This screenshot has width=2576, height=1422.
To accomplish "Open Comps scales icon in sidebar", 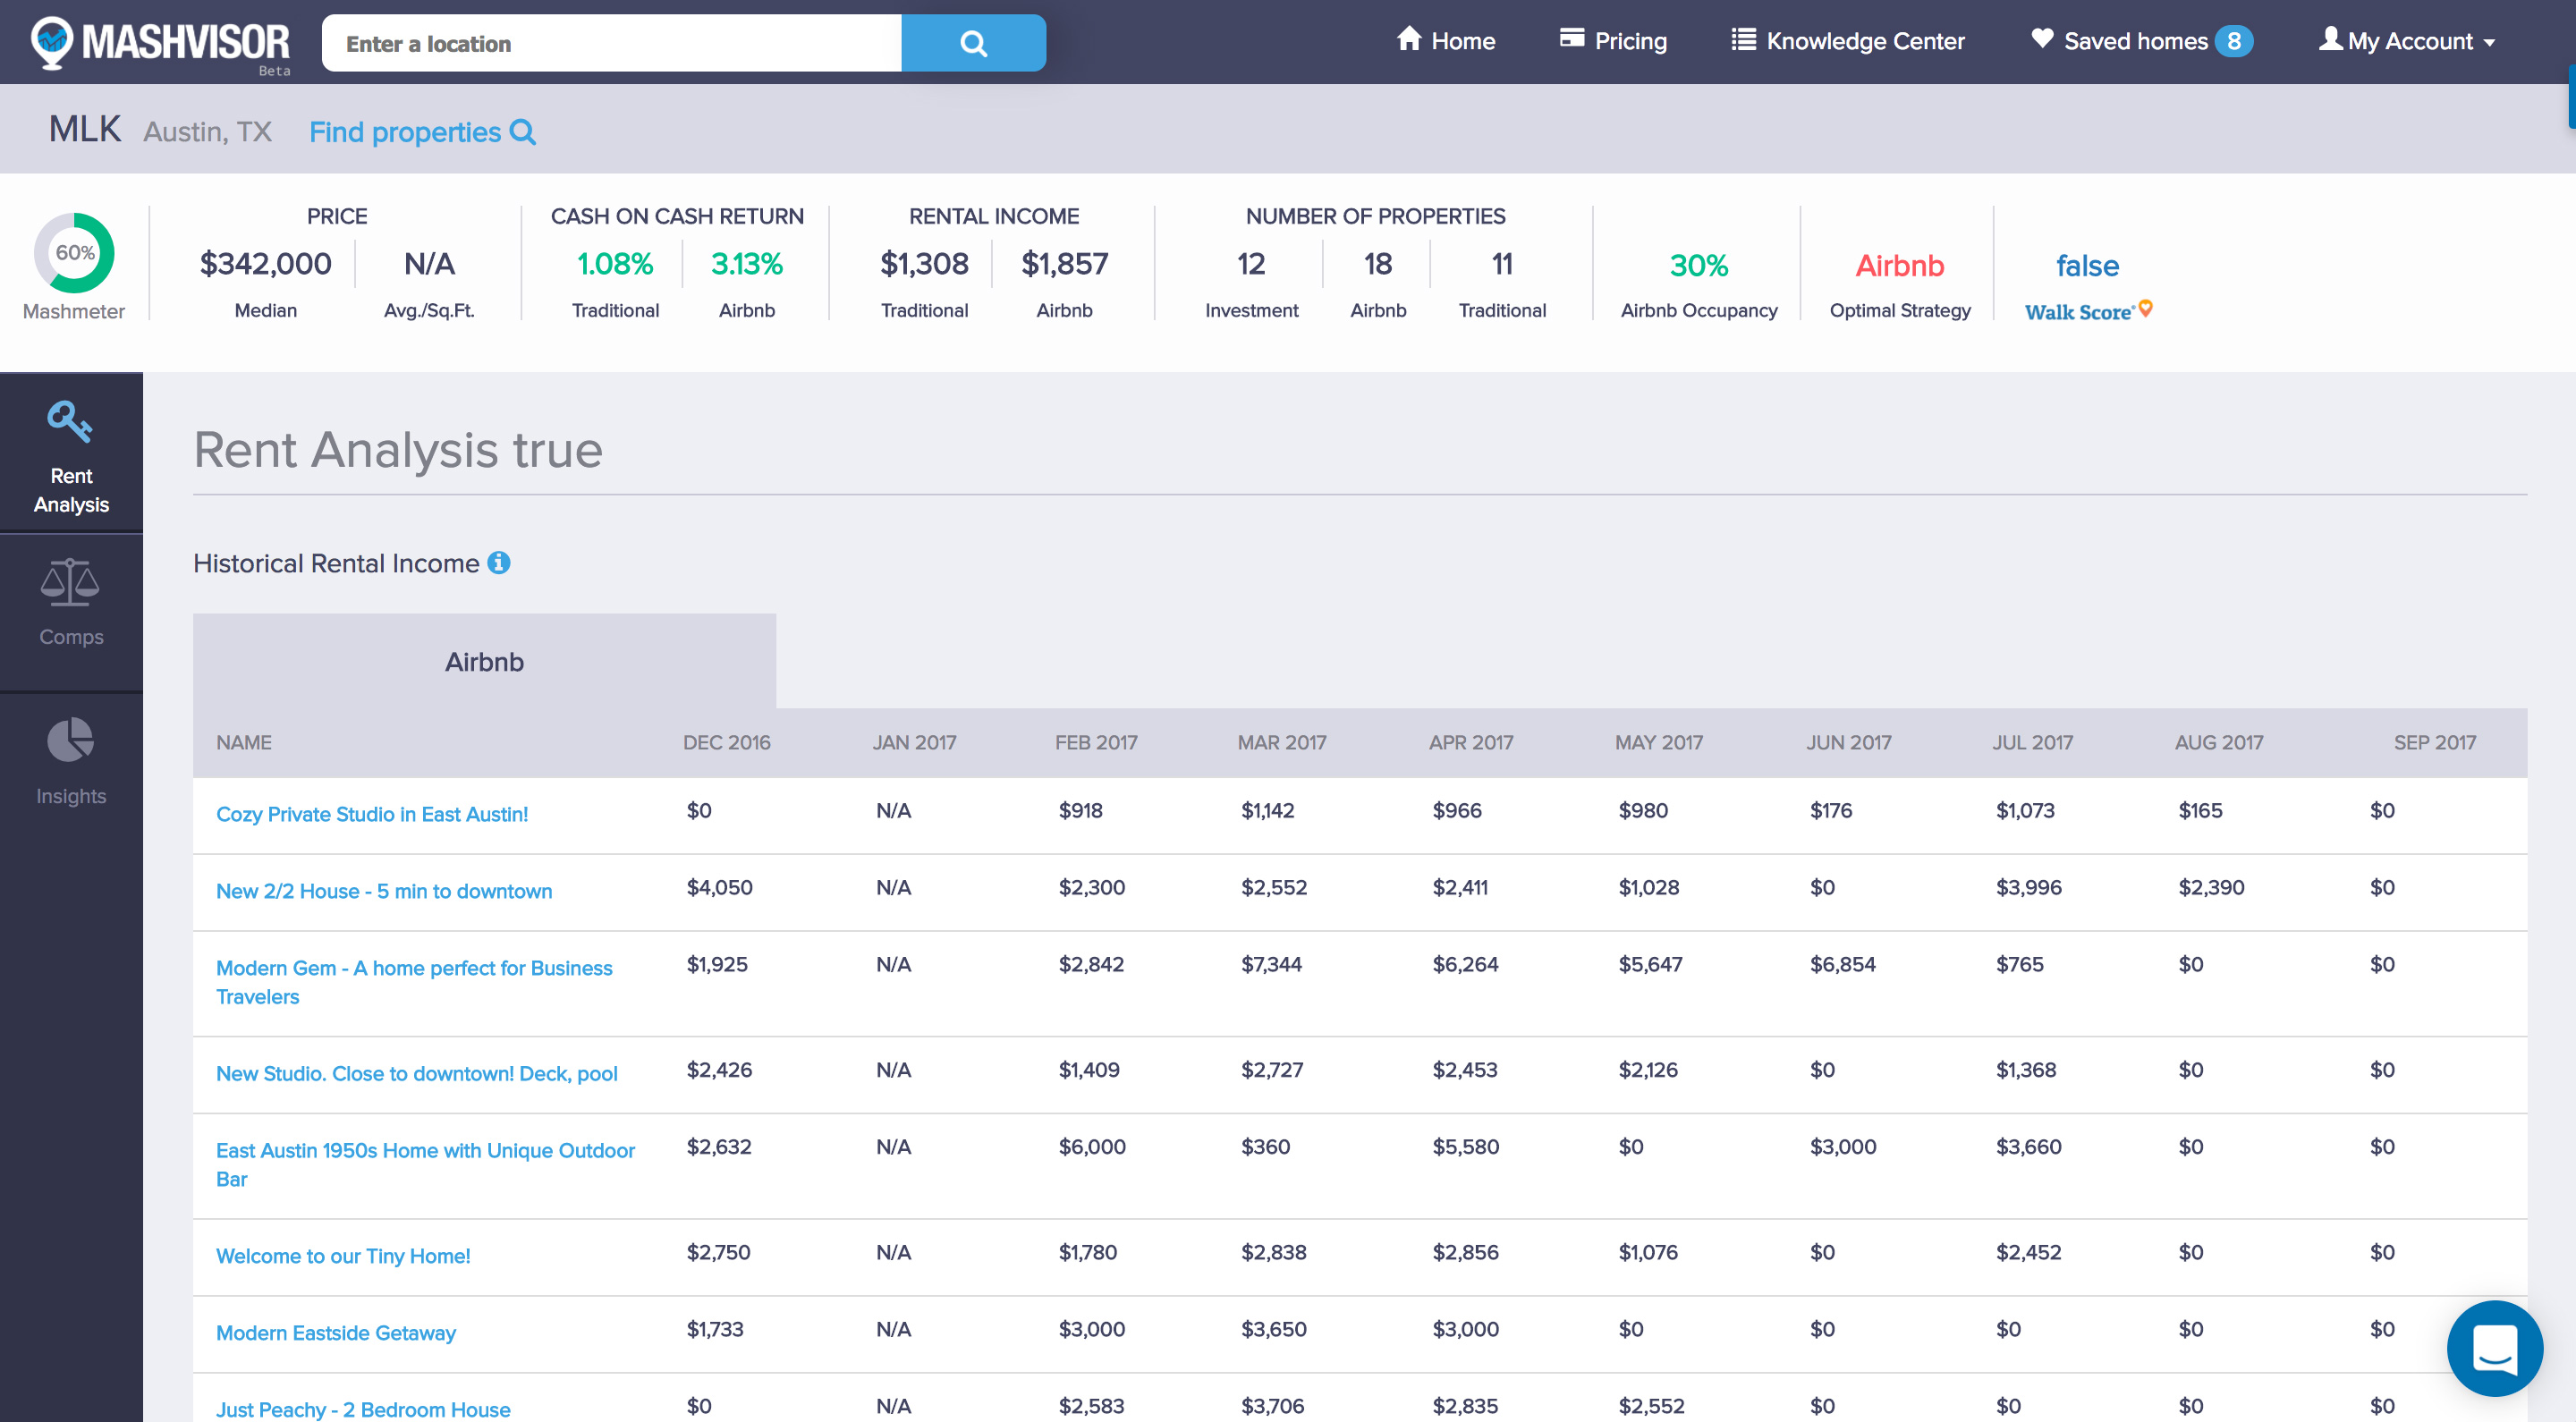I will point(70,583).
